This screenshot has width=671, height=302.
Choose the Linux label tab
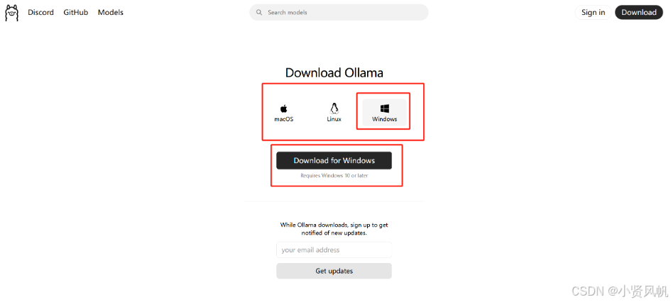[334, 120]
